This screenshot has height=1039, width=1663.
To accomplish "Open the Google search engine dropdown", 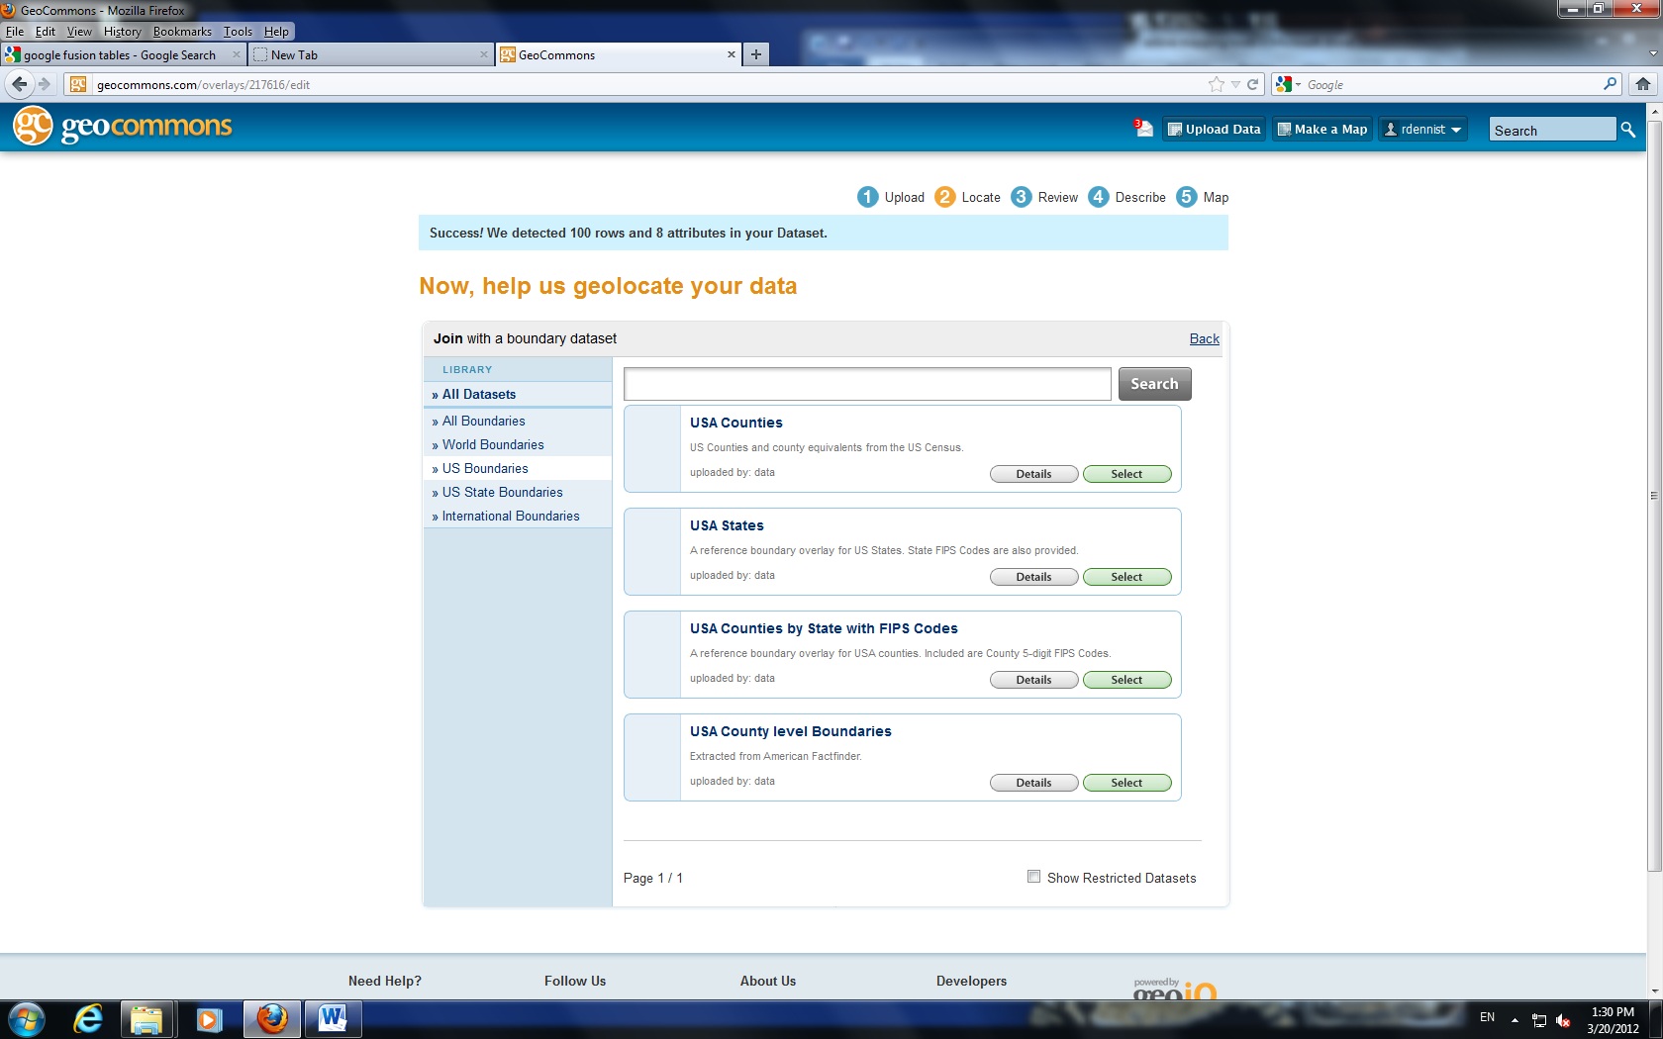I will point(1286,84).
